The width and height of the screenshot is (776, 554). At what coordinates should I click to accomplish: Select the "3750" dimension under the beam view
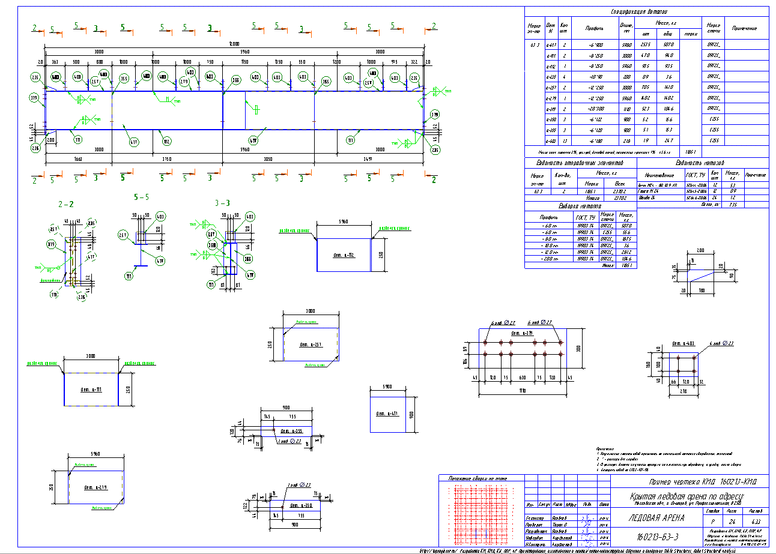coord(167,158)
